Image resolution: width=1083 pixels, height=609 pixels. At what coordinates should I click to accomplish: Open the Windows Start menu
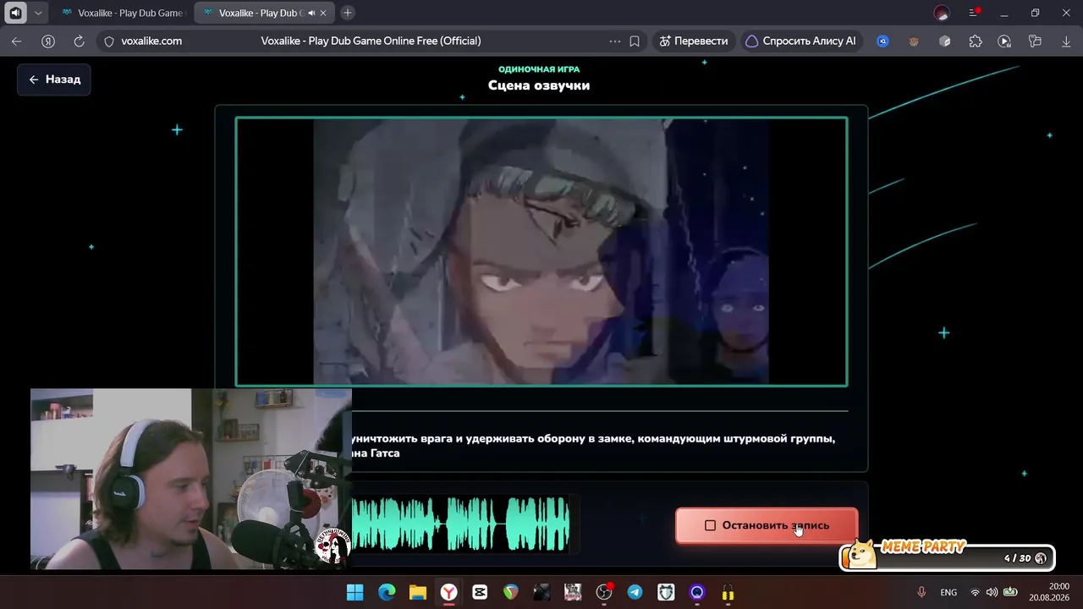[x=355, y=592]
